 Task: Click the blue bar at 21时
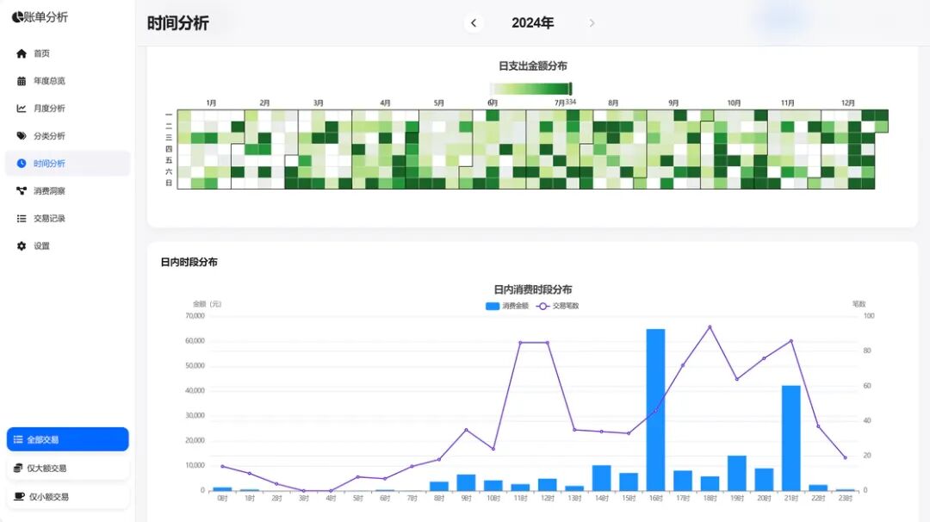[791, 438]
